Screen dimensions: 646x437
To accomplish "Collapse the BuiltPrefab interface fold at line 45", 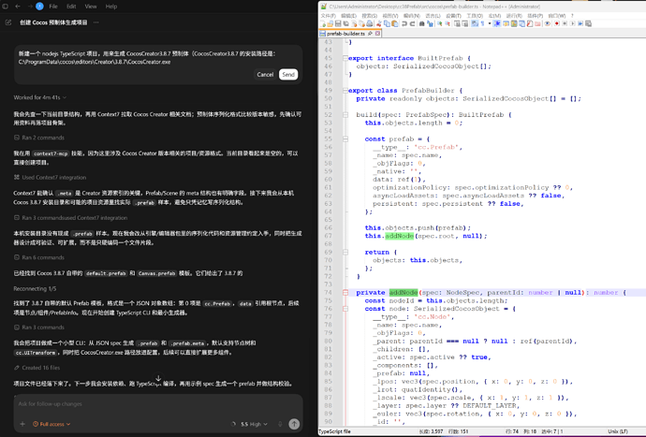I will pyautogui.click(x=345, y=58).
